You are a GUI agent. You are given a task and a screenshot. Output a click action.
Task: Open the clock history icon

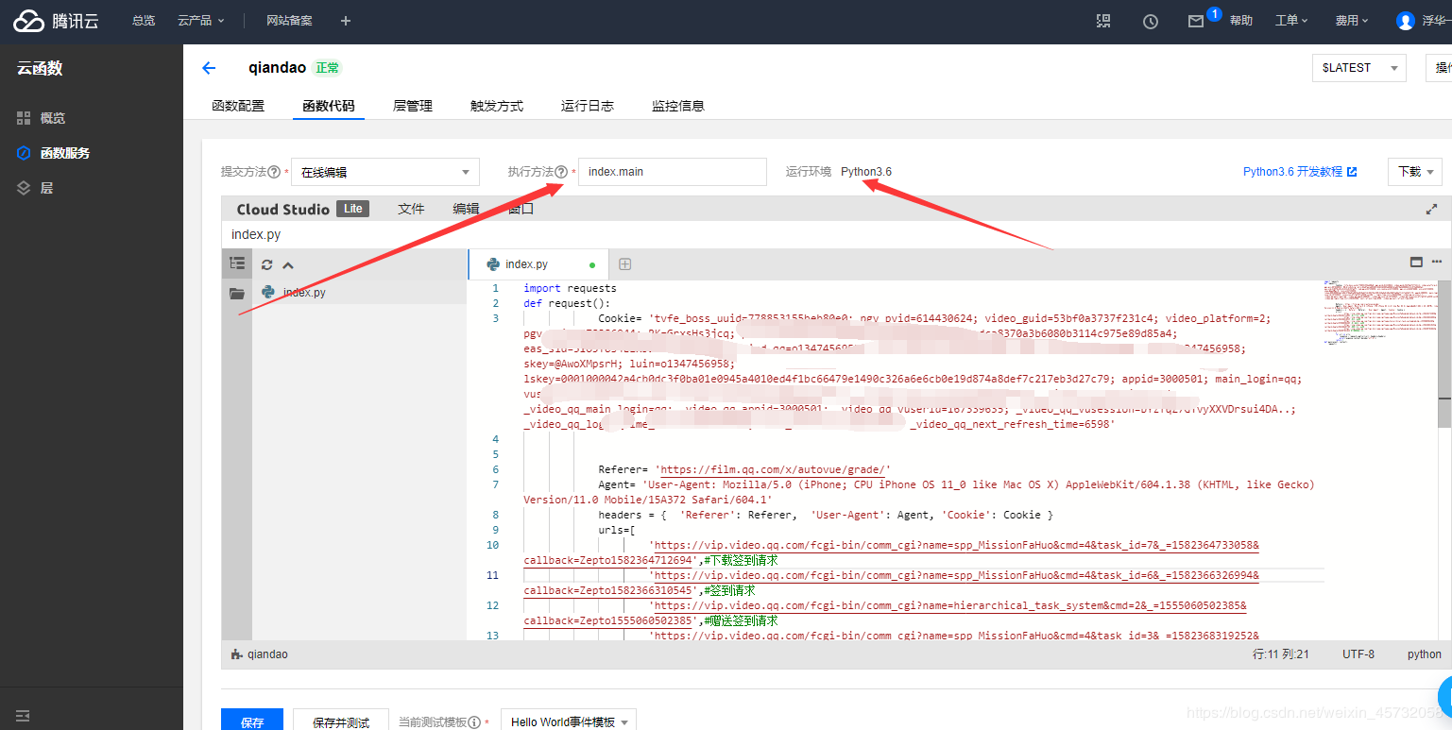click(x=1151, y=21)
